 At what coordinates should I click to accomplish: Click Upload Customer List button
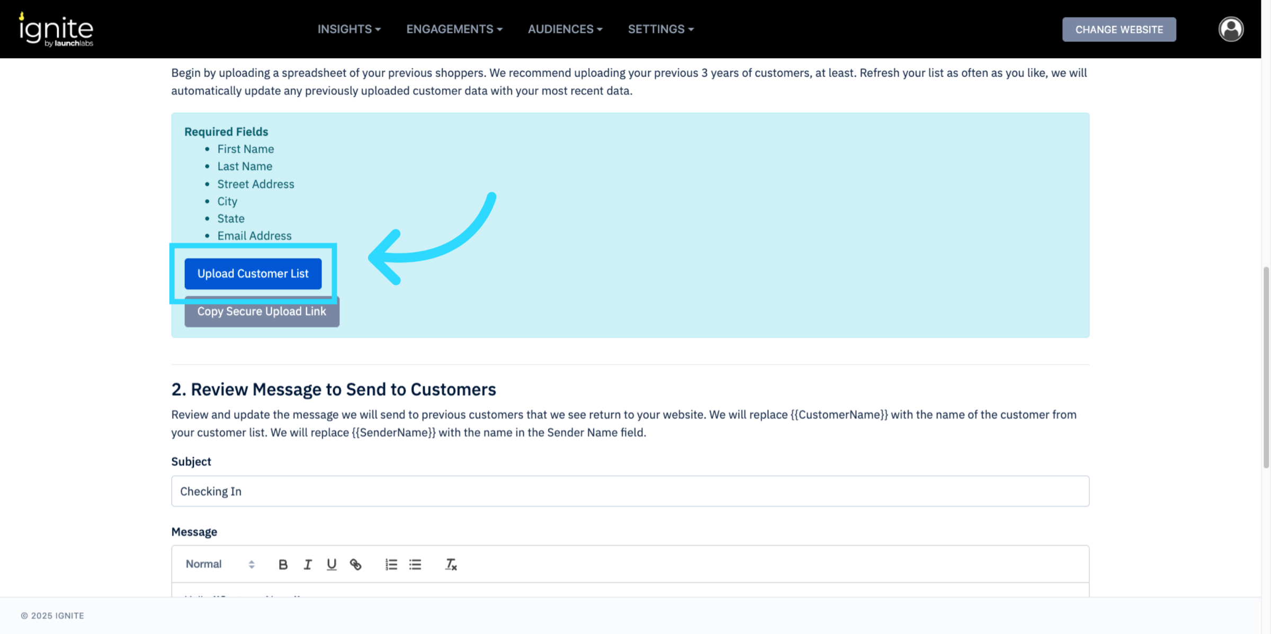253,273
